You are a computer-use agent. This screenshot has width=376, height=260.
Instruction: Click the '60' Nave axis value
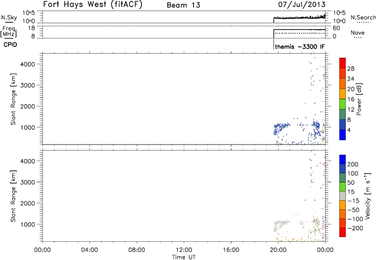337,28
